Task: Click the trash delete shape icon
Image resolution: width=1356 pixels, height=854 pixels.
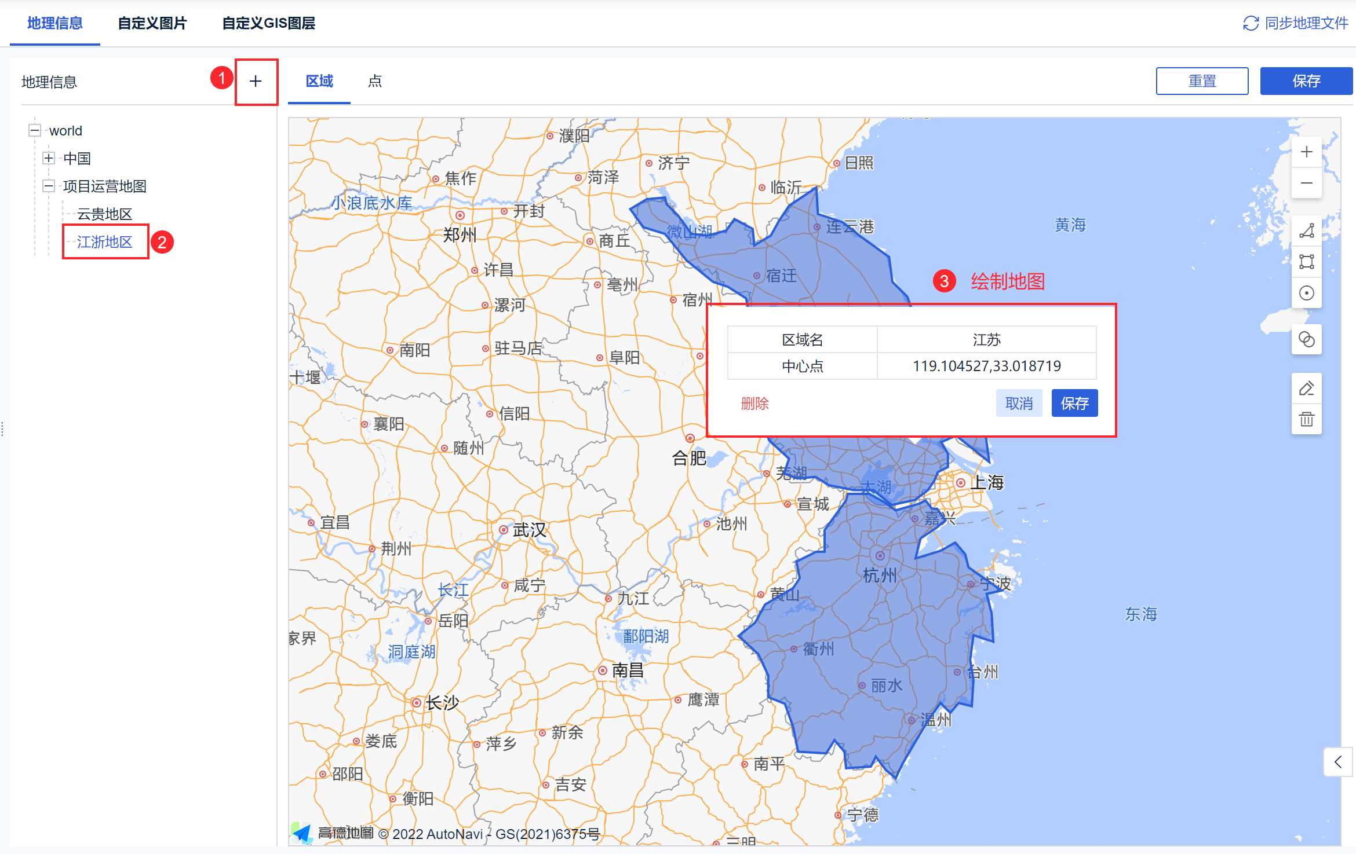Action: (1306, 419)
